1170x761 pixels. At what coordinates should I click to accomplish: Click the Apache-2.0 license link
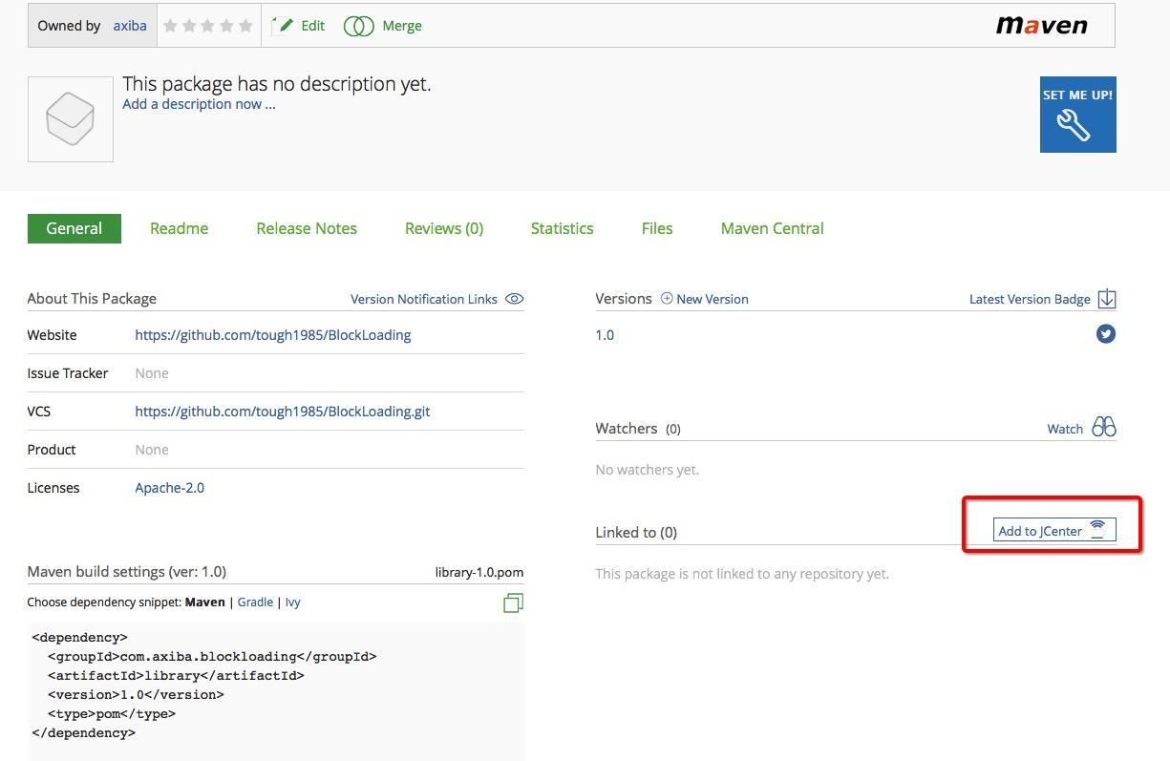170,488
